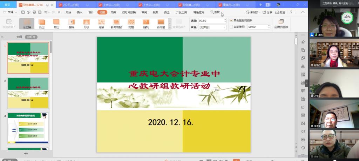
Task: Open the 声音 sound dropdown
Action: pos(212,27)
